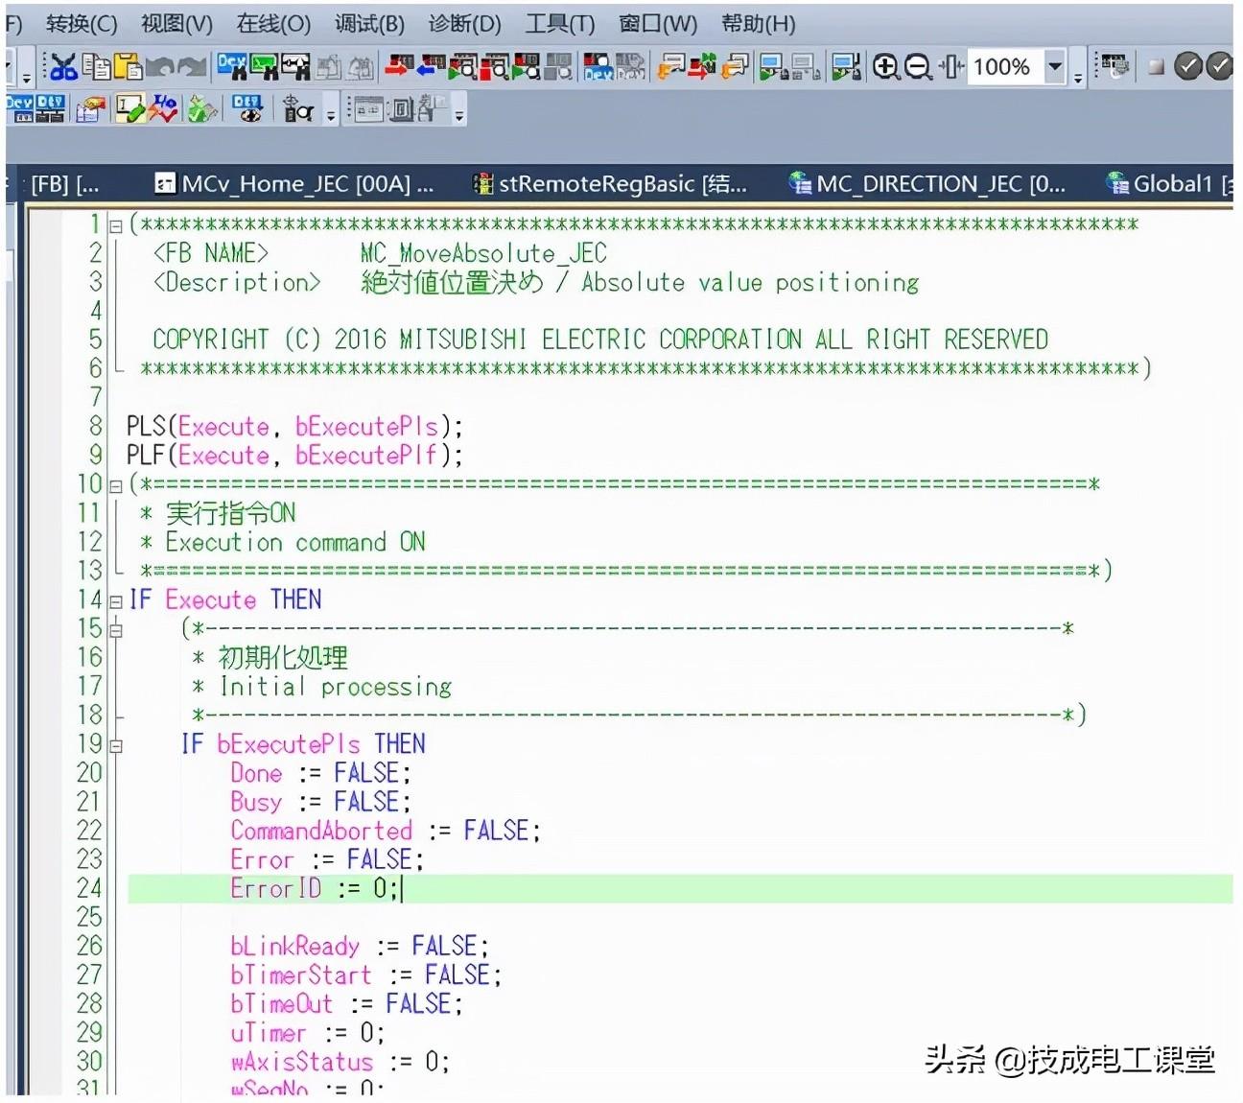The image size is (1243, 1103).
Task: Click the text 'MC_MoveAbsolute_JEC' on line 2
Action: [x=483, y=253]
